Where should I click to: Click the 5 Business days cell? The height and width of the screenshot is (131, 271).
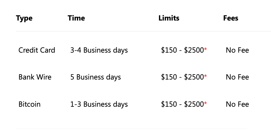coord(95,77)
